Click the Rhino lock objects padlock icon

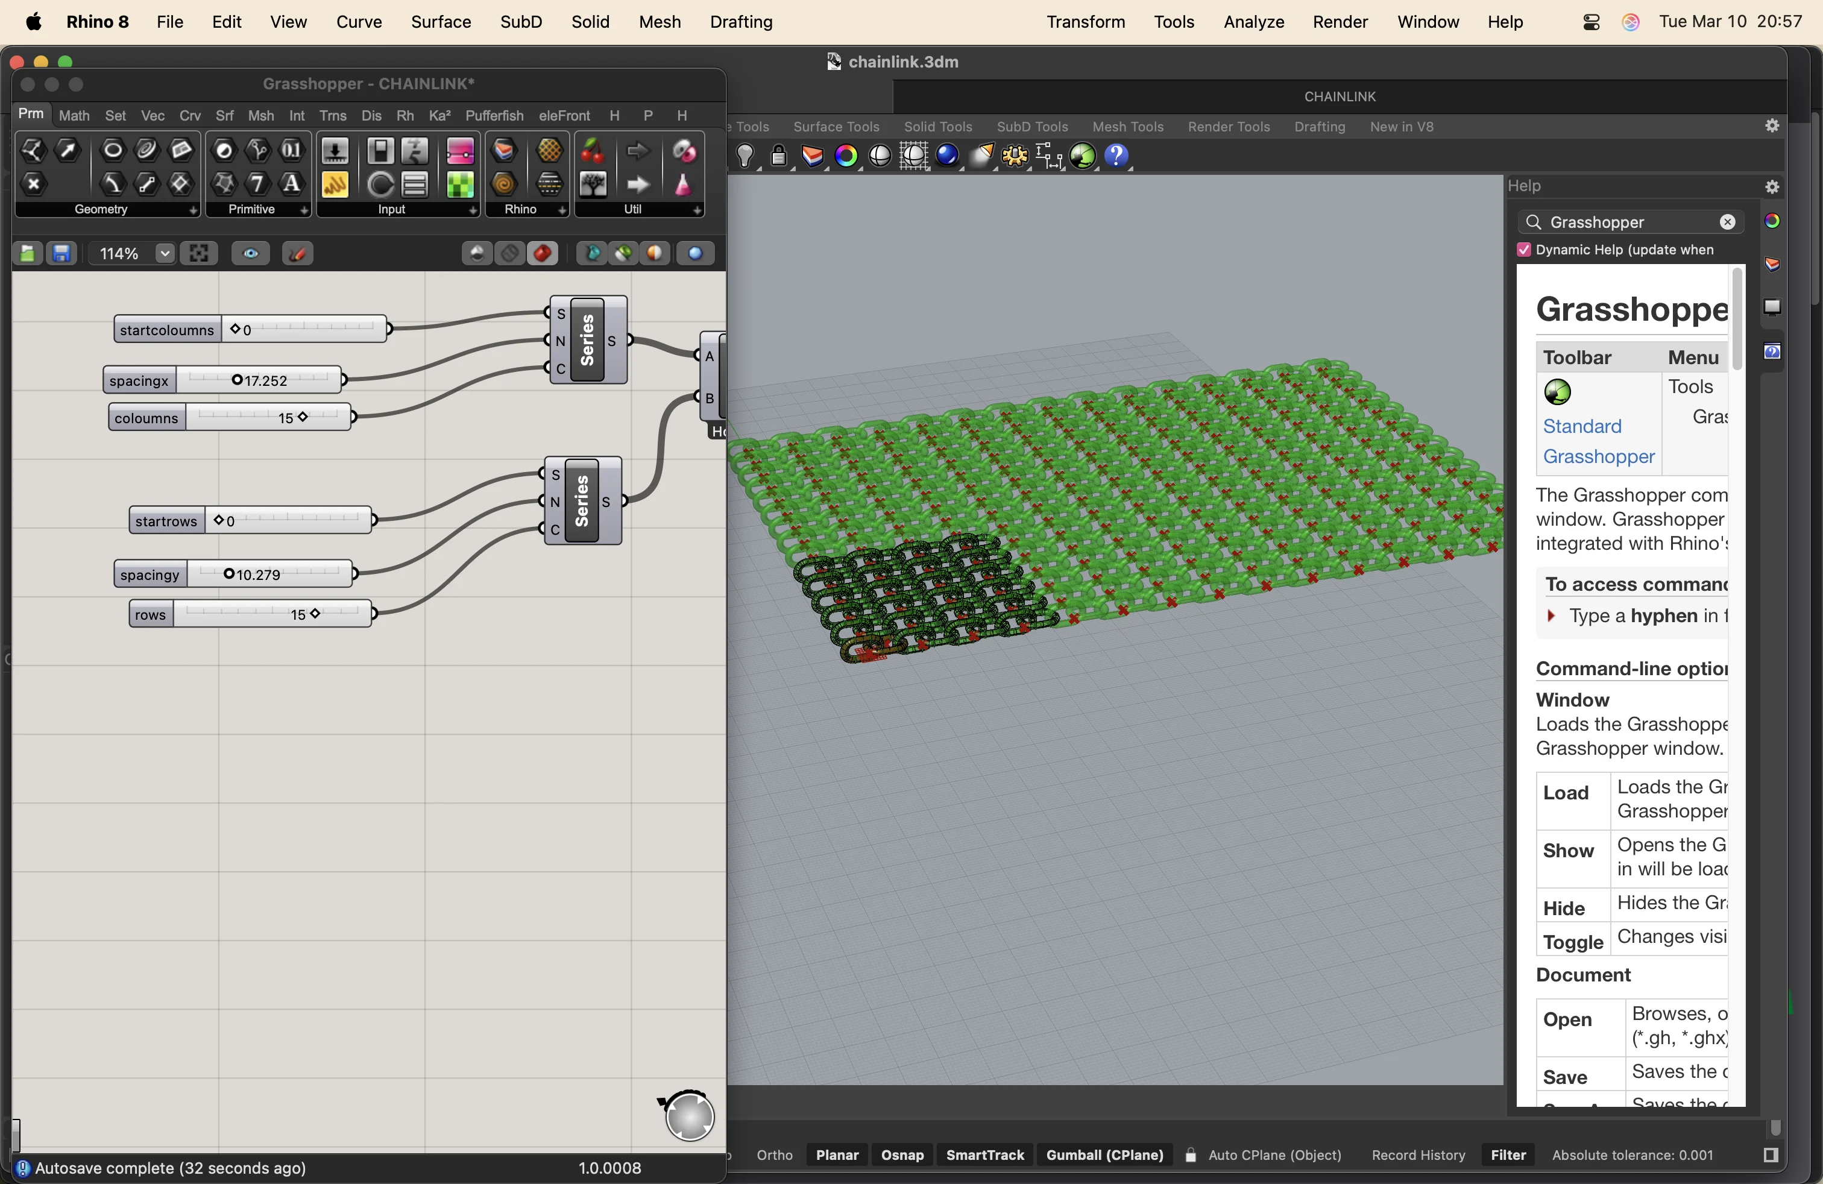[778, 156]
